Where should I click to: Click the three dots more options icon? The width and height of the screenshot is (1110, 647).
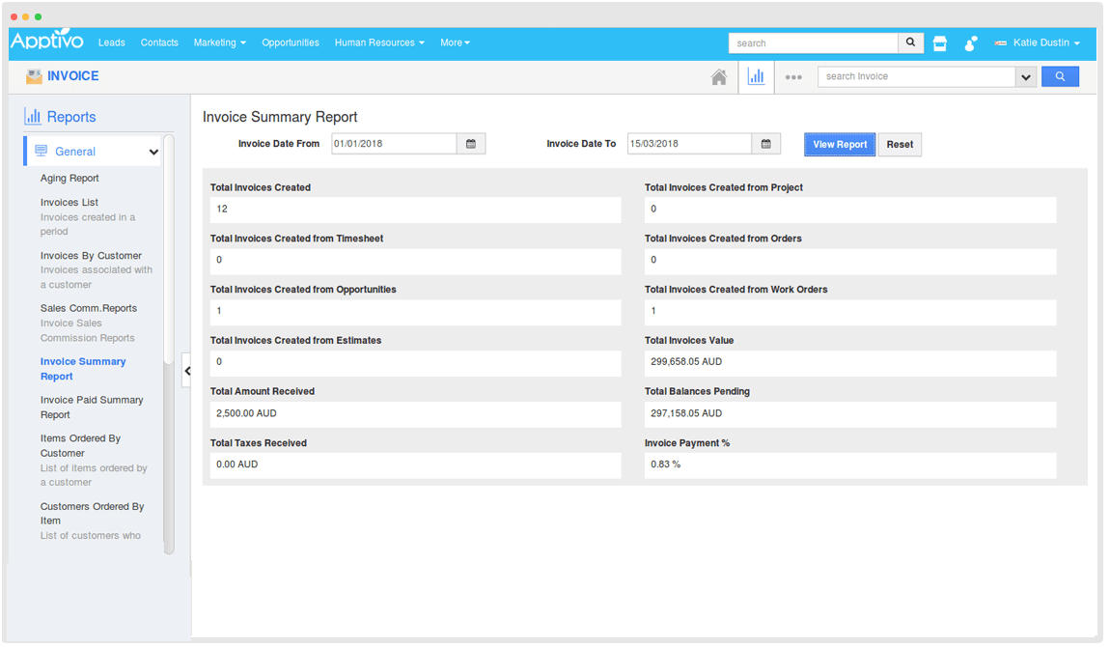coord(793,77)
